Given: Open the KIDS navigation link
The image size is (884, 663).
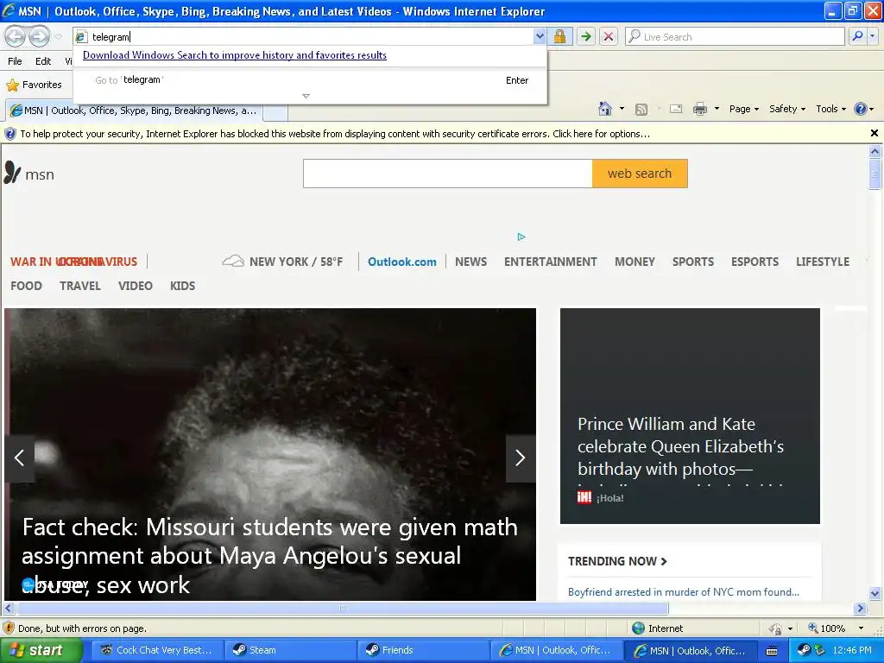Looking at the screenshot, I should click(183, 286).
